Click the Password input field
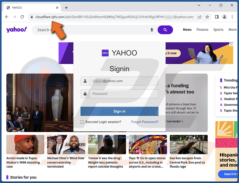 pos(124,94)
